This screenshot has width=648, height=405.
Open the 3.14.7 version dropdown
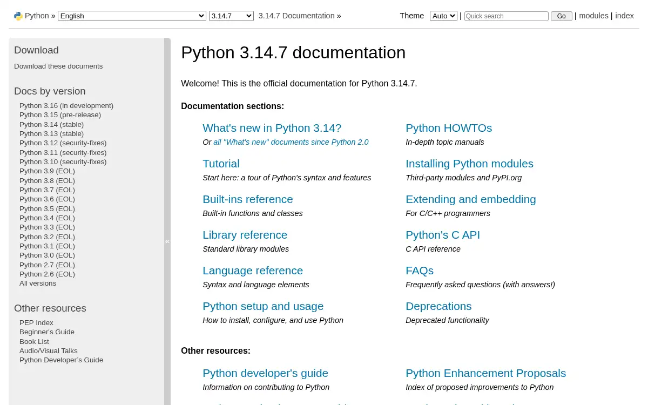pos(231,16)
